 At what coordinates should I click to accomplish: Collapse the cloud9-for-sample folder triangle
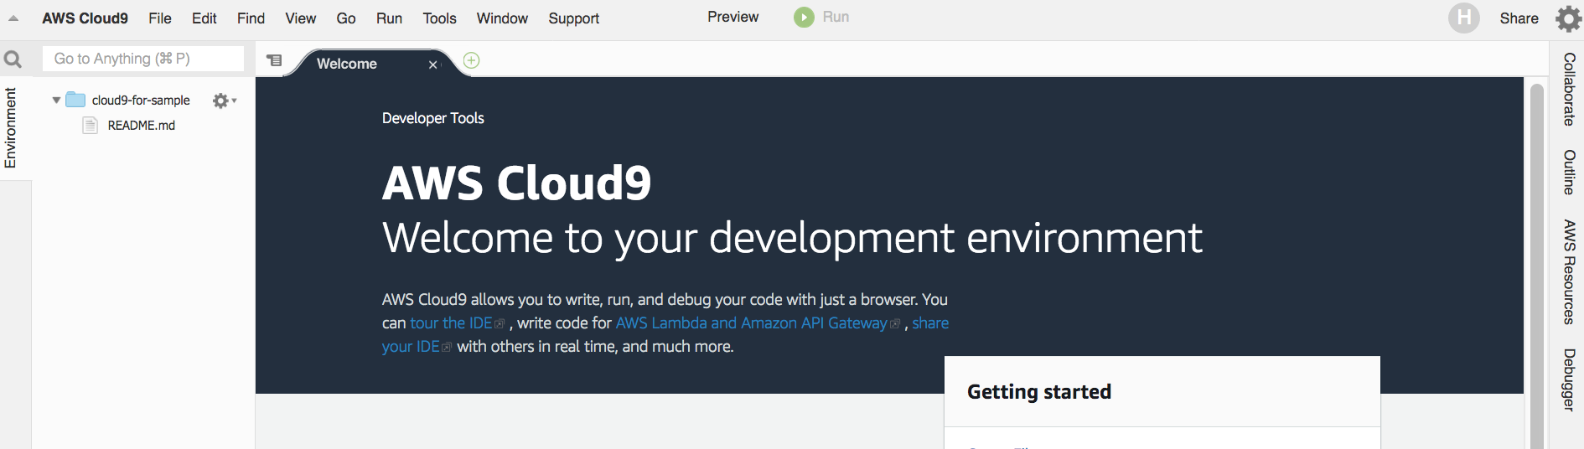[x=56, y=100]
